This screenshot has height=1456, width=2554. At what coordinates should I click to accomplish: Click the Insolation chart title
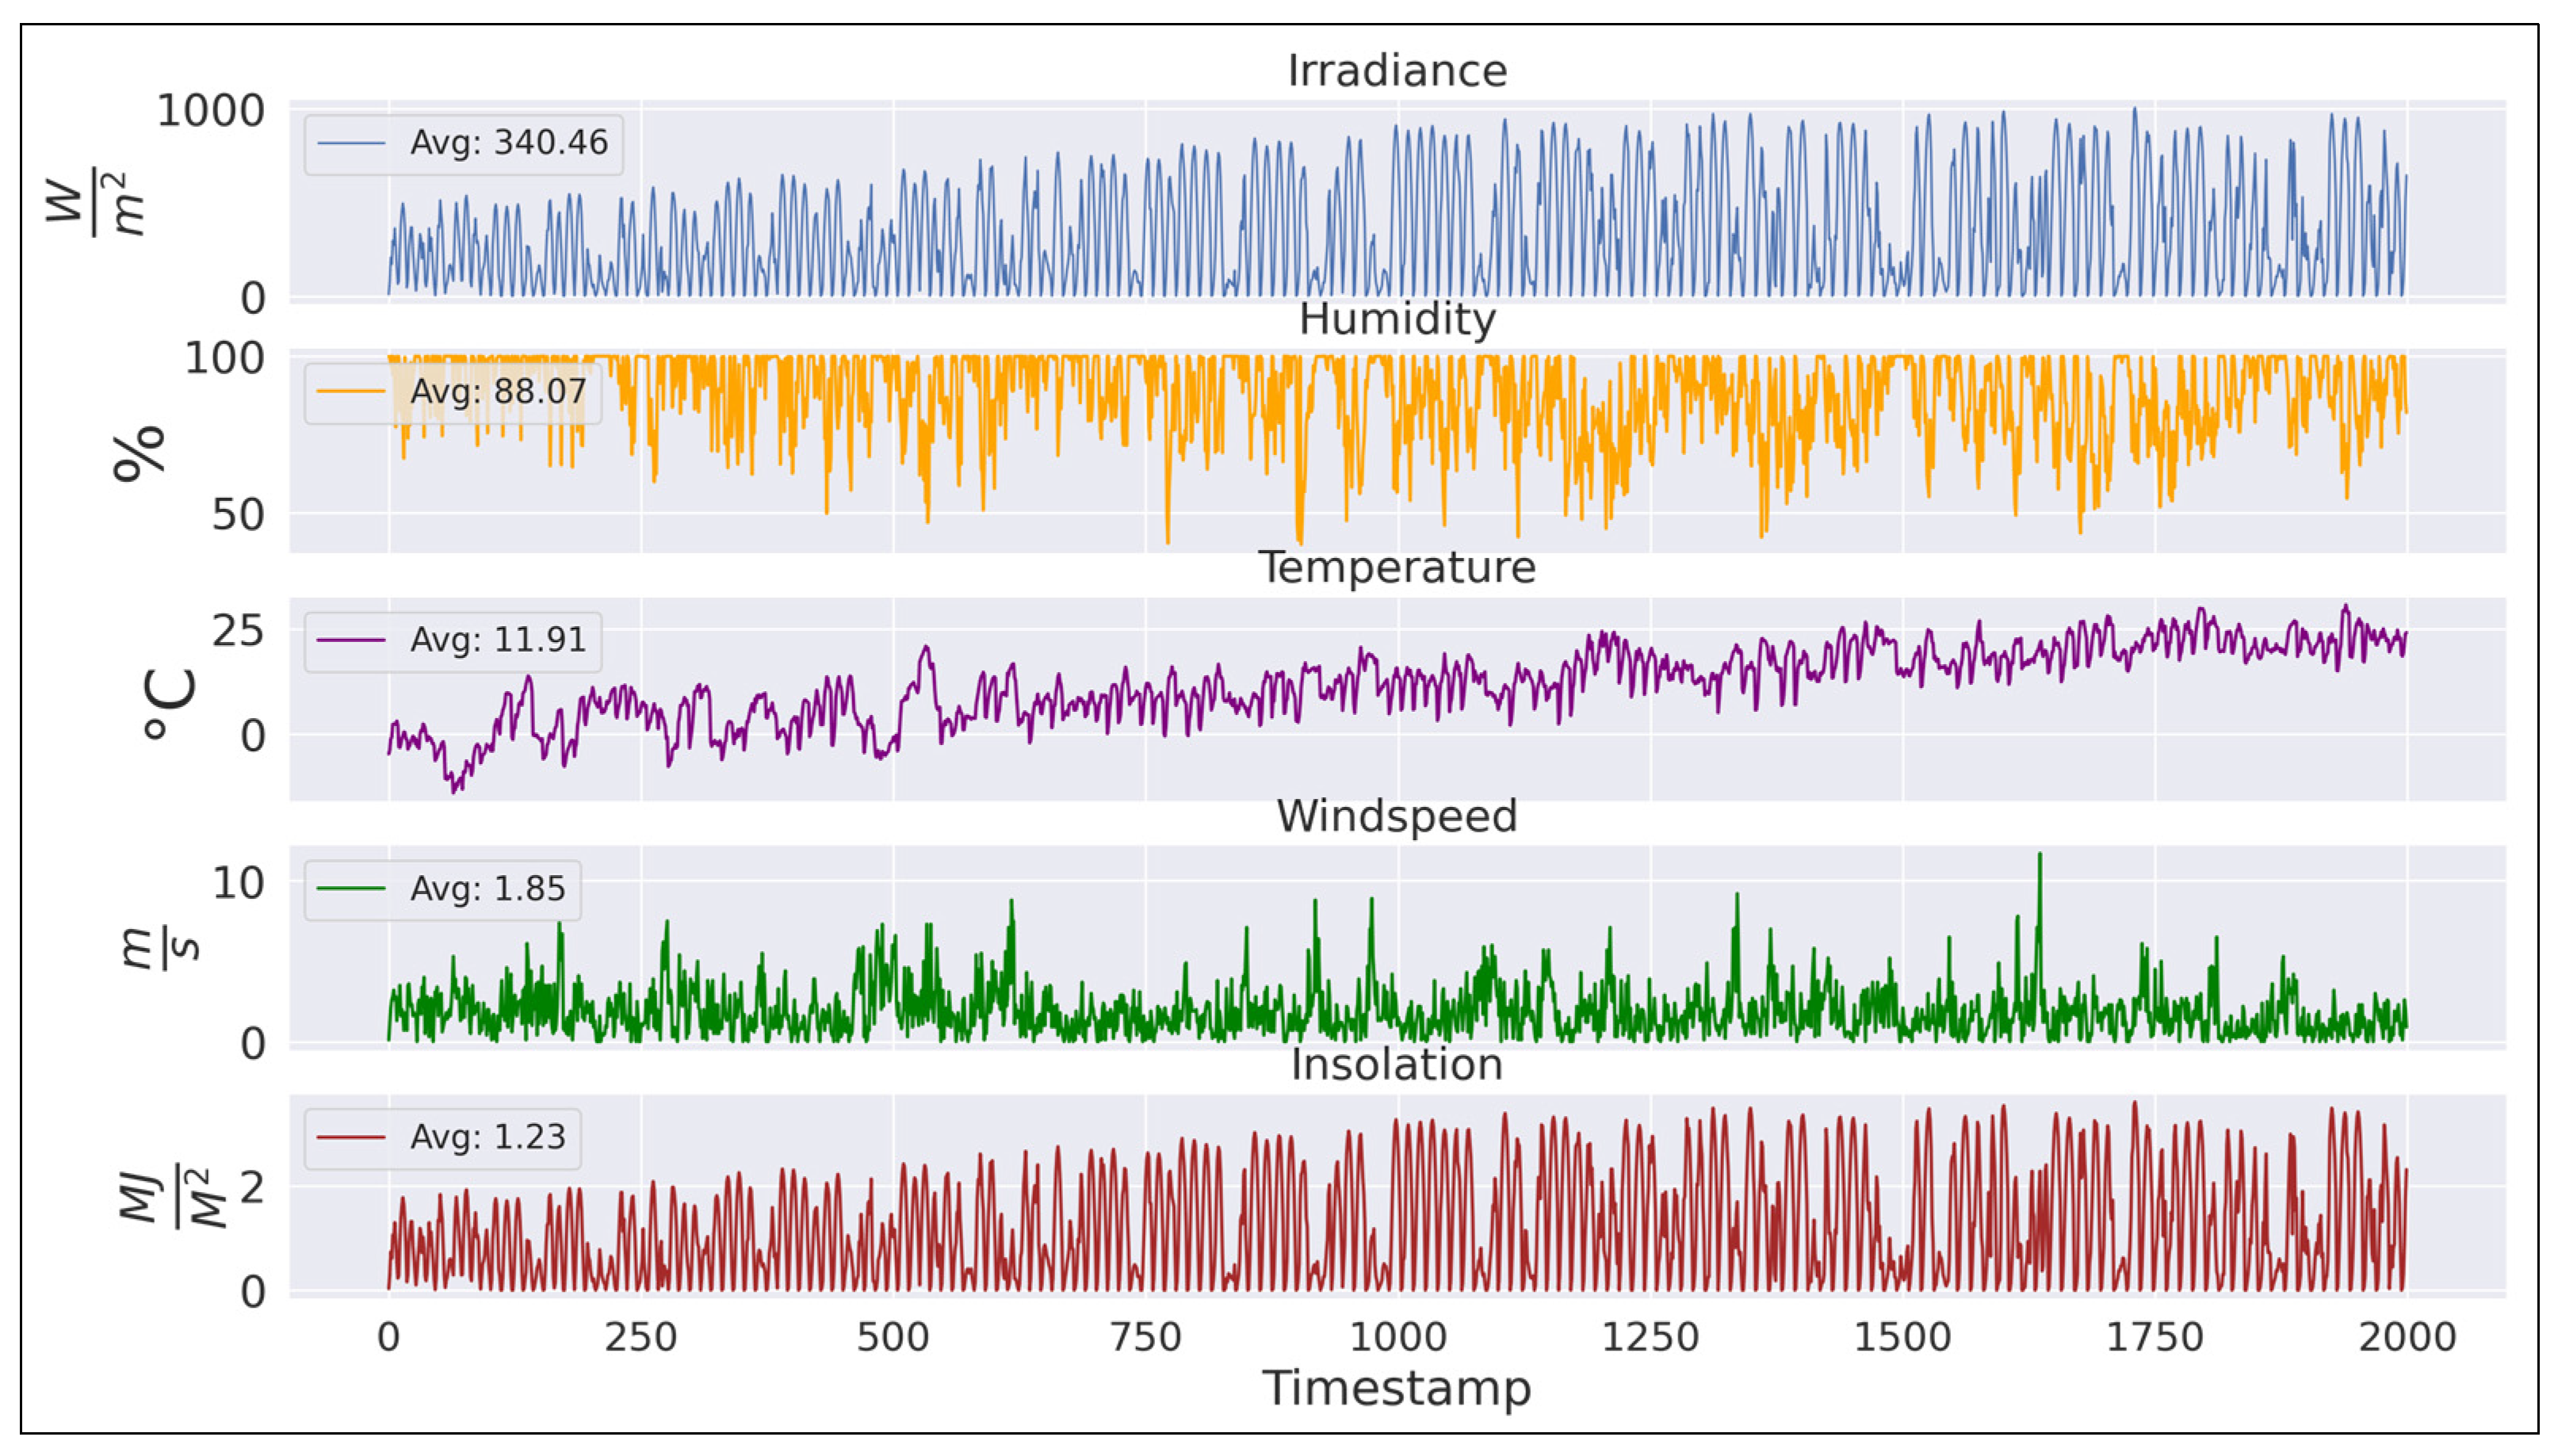coord(1396,1064)
